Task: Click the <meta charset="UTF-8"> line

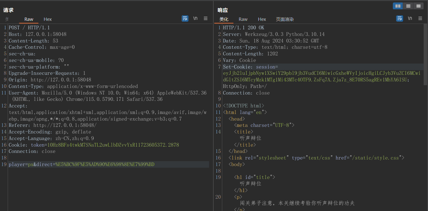Action: (264, 125)
